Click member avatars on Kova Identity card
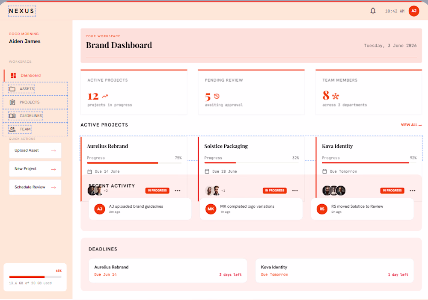Screen dimensions: 428x300 click(334, 191)
